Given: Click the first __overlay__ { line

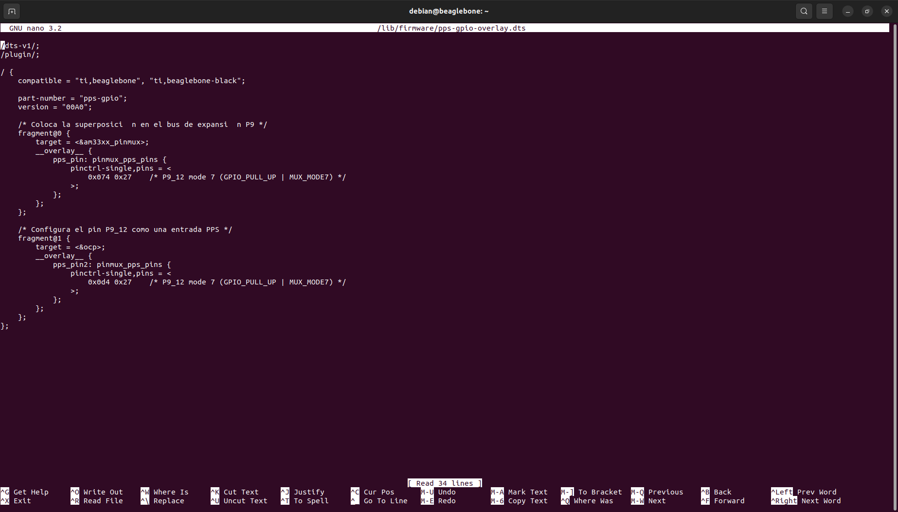Looking at the screenshot, I should [63, 151].
